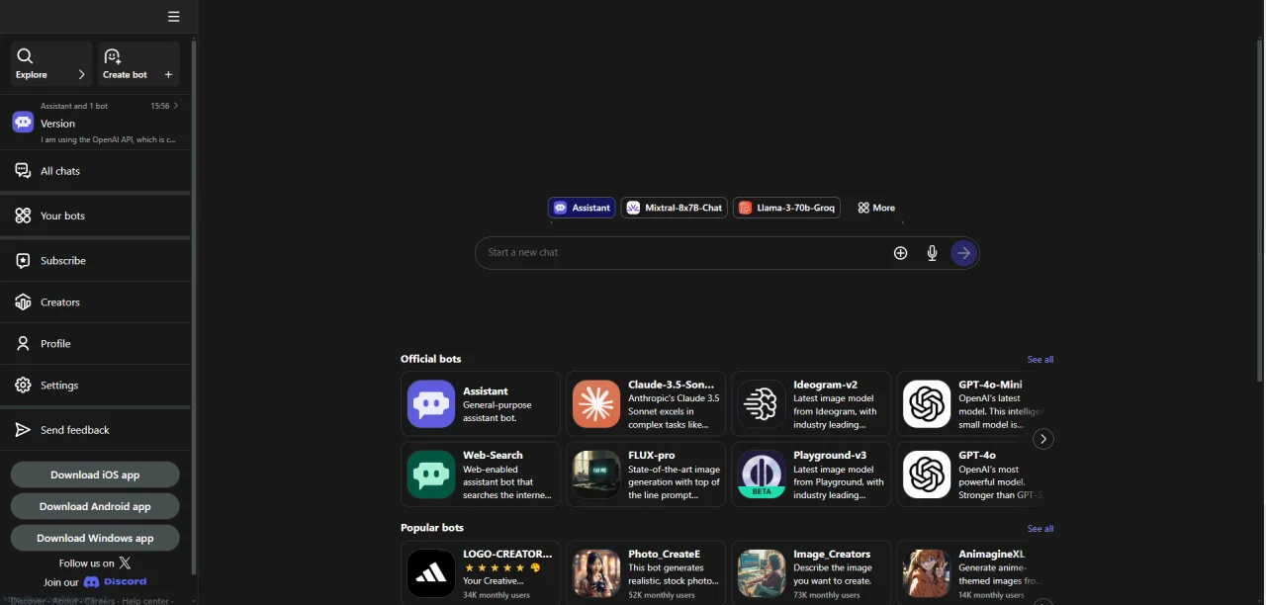The width and height of the screenshot is (1266, 605).
Task: Open Profile page
Action: 95,344
